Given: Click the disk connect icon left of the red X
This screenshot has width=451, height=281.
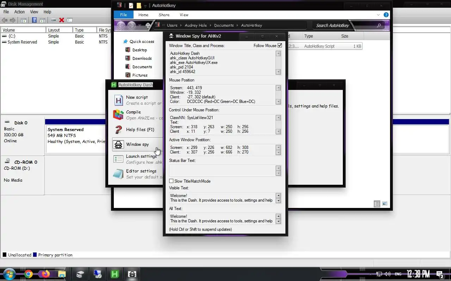Looking at the screenshot, I should click(54, 20).
